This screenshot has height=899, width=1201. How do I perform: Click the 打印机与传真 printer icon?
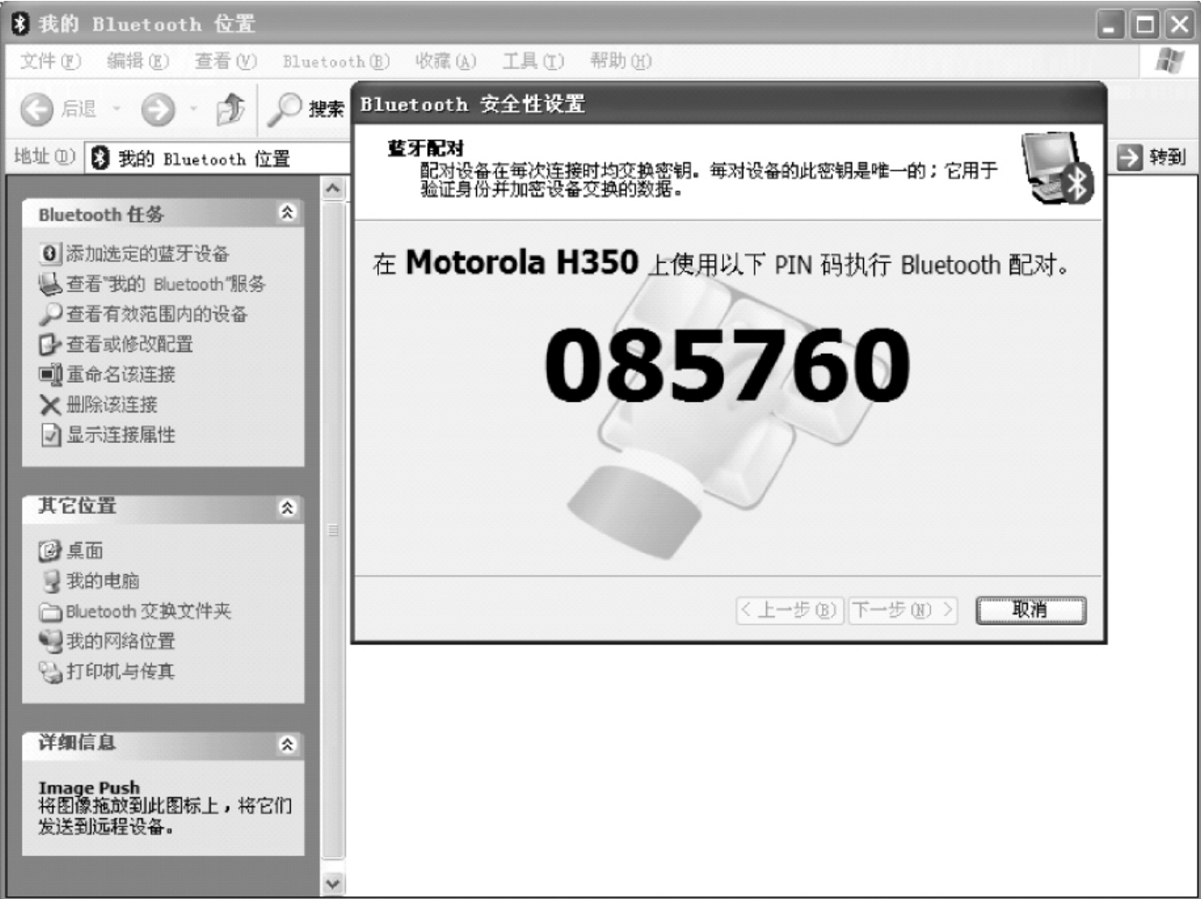pos(51,671)
